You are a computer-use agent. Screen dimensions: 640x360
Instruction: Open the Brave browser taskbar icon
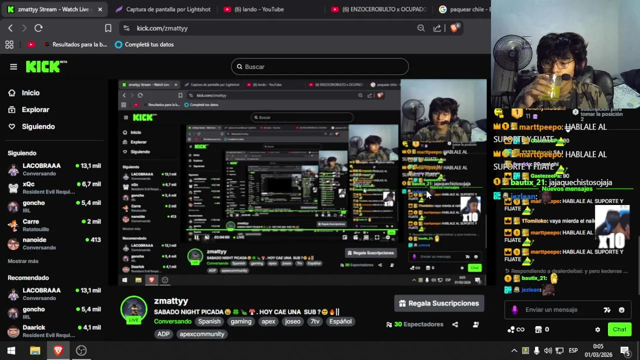(58, 350)
